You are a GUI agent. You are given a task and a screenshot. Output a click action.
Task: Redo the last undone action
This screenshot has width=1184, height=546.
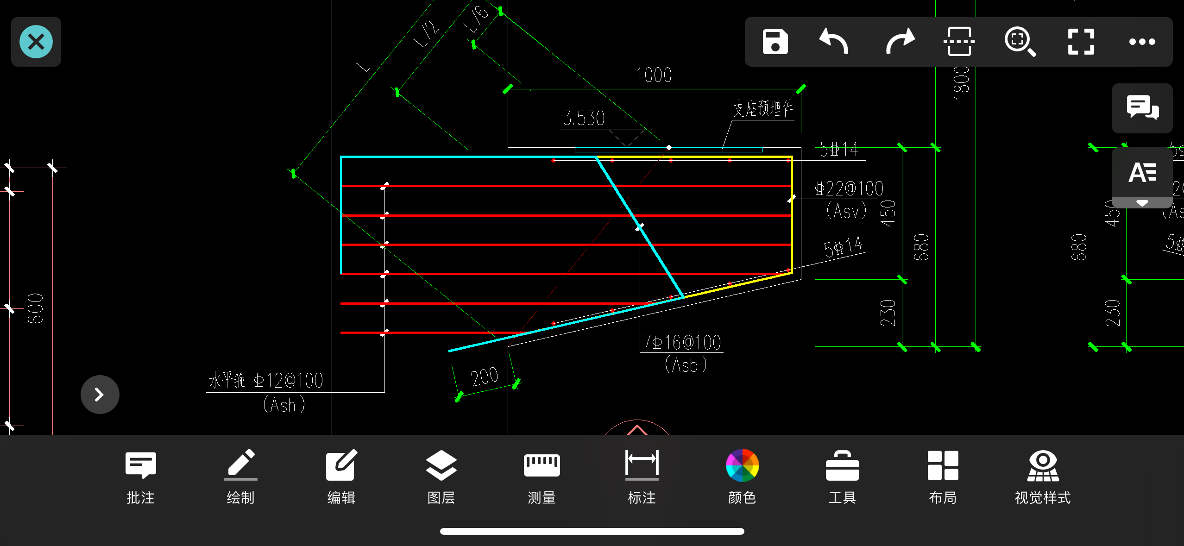pos(900,42)
